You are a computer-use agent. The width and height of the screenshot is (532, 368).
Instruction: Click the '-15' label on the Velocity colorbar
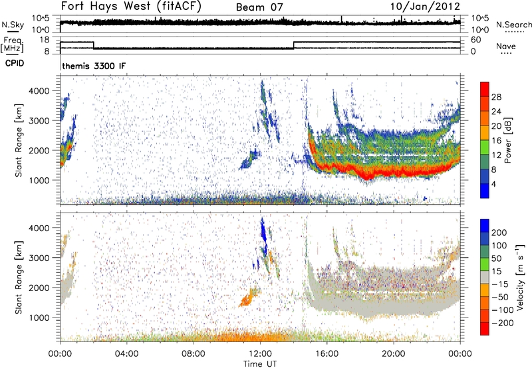tap(500, 284)
